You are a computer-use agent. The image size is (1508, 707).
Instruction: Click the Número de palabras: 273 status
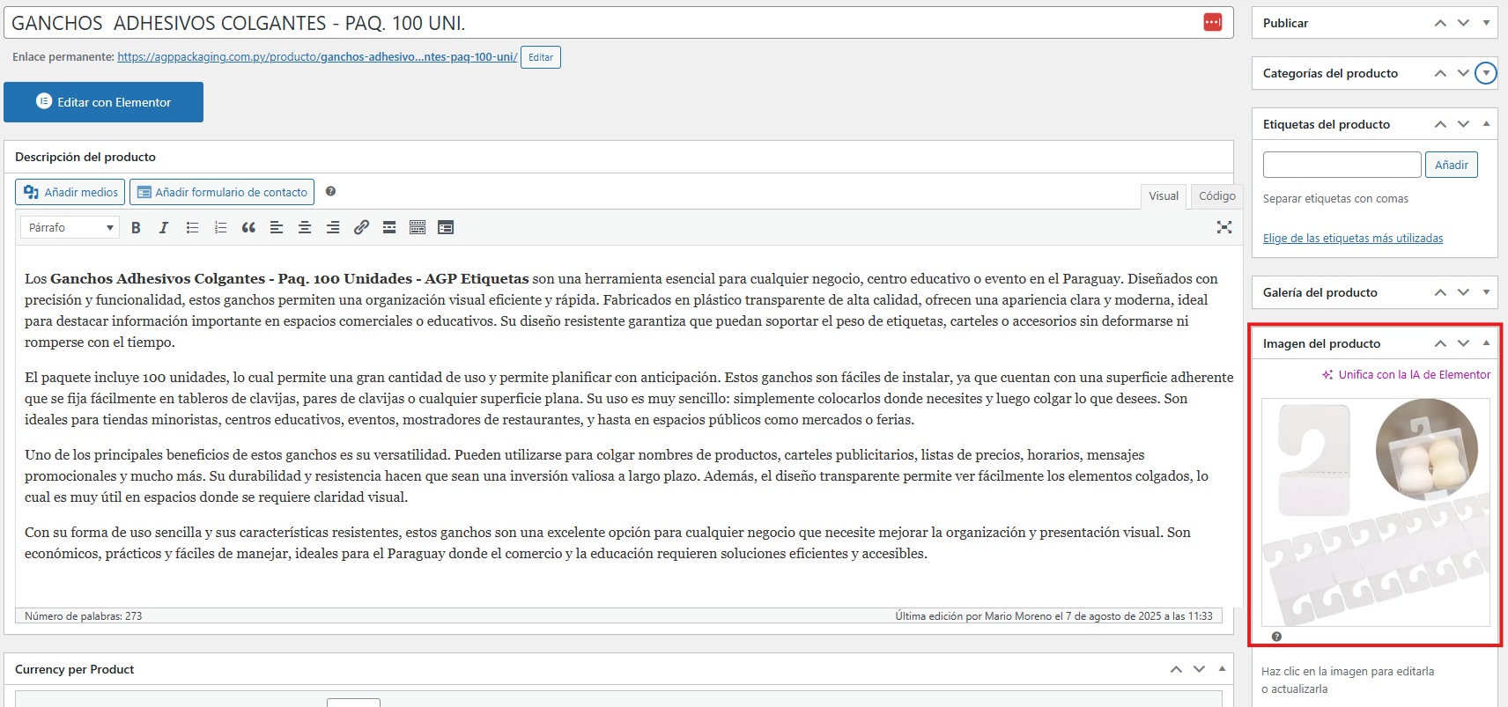(x=83, y=616)
